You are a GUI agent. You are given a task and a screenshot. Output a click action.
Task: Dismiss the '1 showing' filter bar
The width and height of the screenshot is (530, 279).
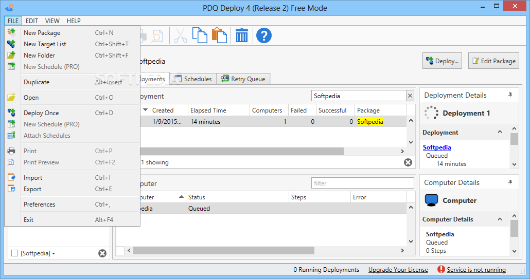(x=408, y=162)
